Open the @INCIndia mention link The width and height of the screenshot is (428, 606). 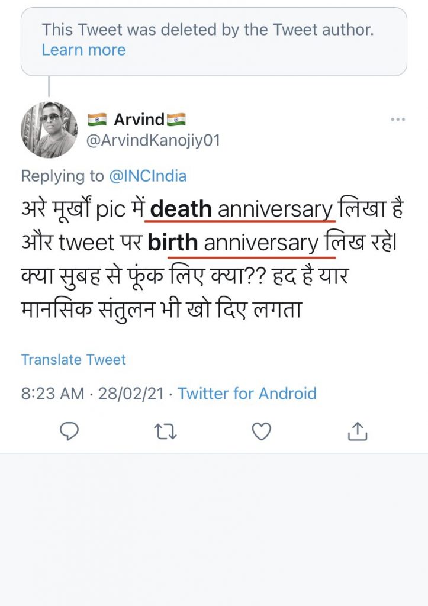(147, 175)
